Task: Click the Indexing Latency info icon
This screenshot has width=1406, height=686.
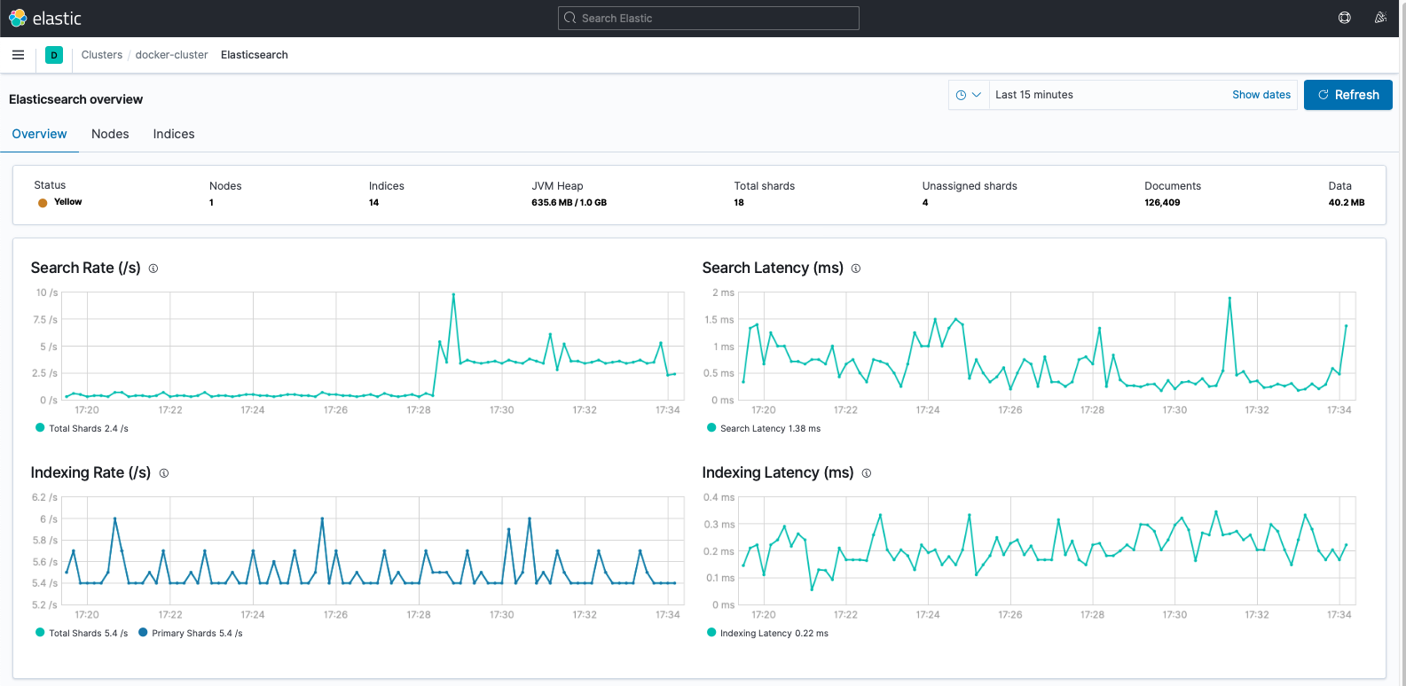Action: (x=867, y=473)
